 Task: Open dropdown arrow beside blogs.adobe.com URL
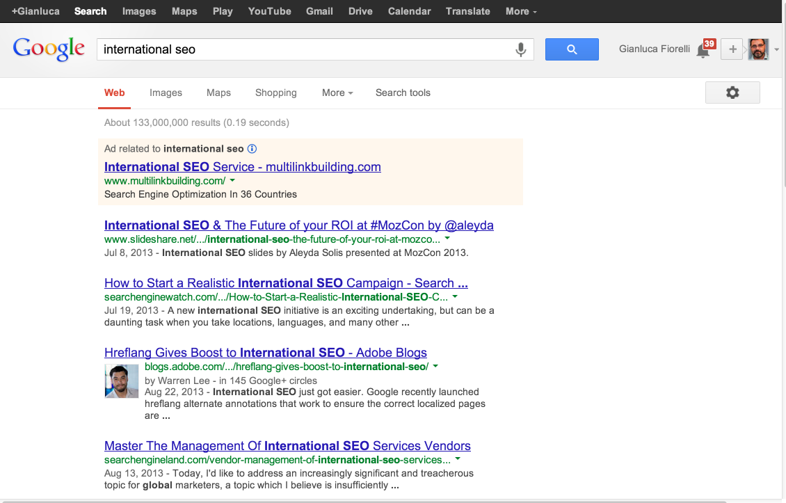(435, 367)
